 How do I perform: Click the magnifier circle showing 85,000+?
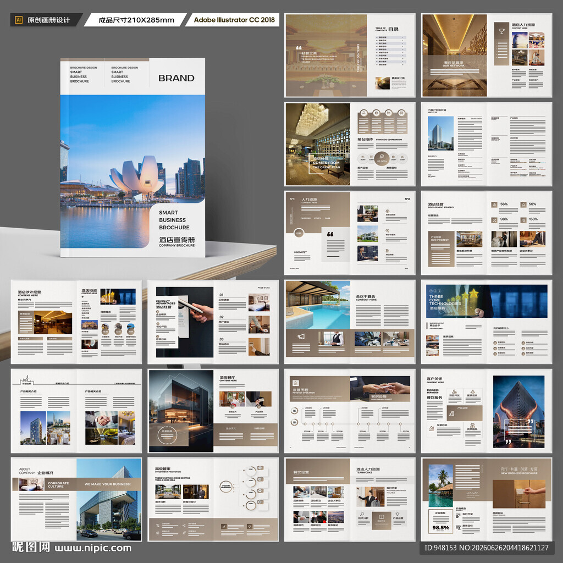point(382,158)
